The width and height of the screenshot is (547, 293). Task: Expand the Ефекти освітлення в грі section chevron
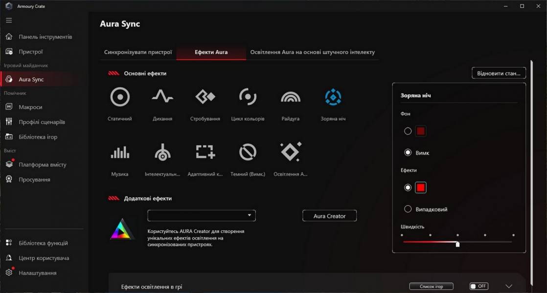click(509, 286)
